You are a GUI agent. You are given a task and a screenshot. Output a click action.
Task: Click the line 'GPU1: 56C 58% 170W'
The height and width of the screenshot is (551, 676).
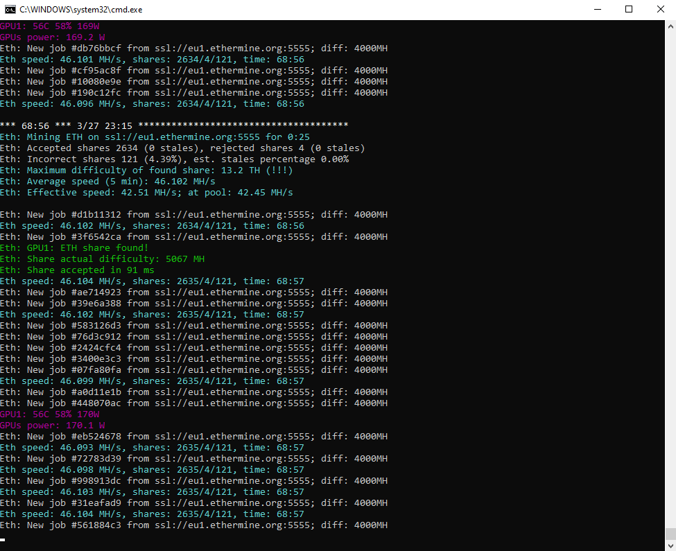point(50,414)
